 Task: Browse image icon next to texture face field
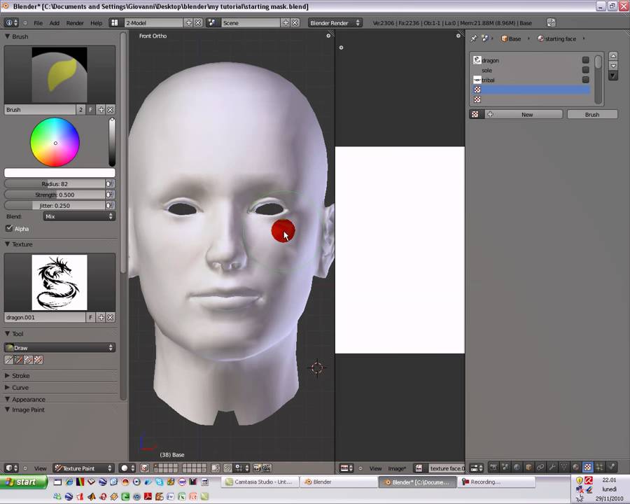(x=419, y=468)
